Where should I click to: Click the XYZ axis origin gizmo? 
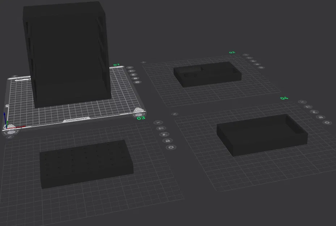coord(7,128)
